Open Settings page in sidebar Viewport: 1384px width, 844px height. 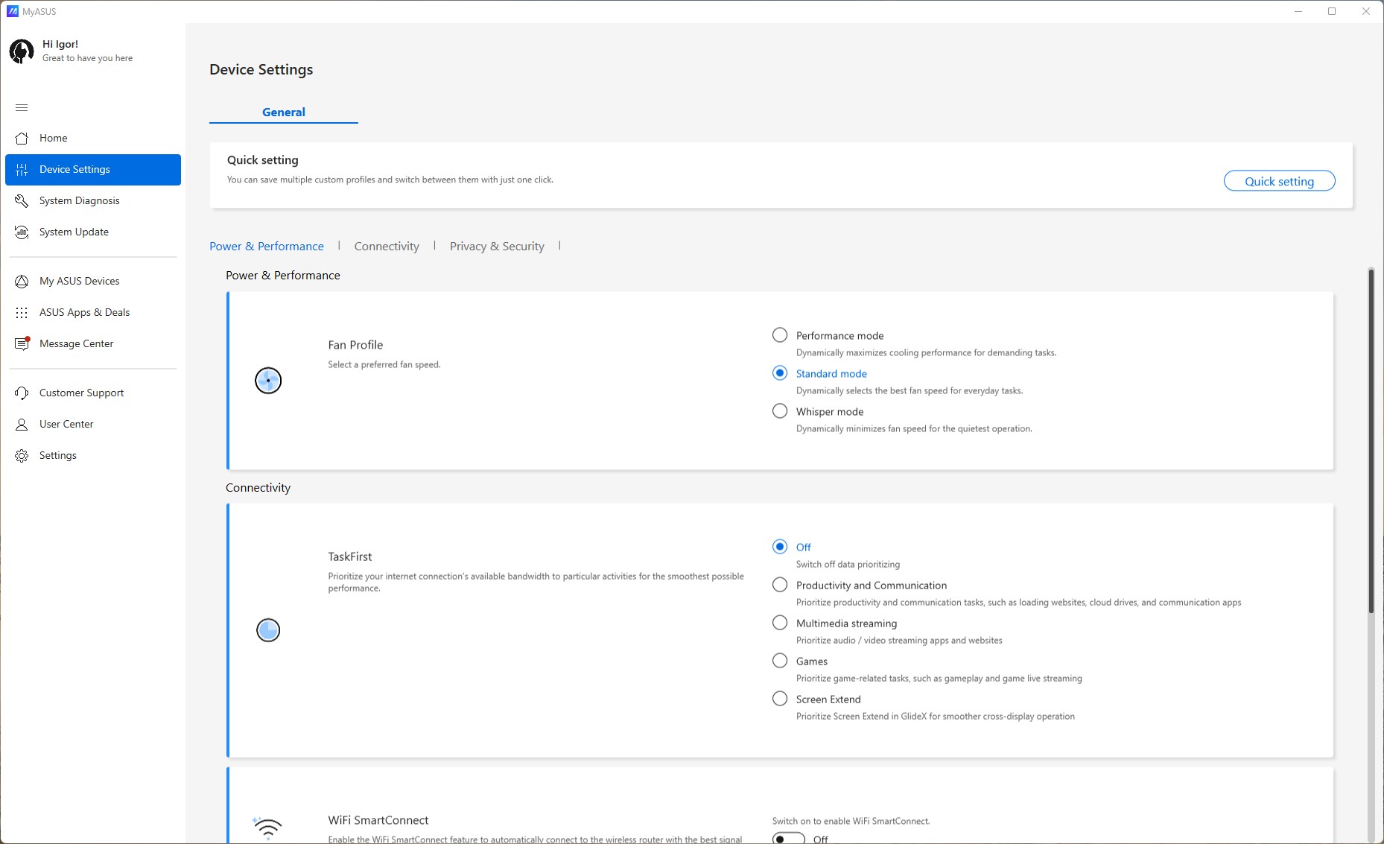(x=93, y=456)
